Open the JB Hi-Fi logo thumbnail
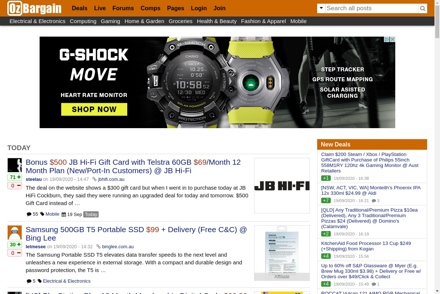The height and width of the screenshot is (294, 440). (x=282, y=186)
